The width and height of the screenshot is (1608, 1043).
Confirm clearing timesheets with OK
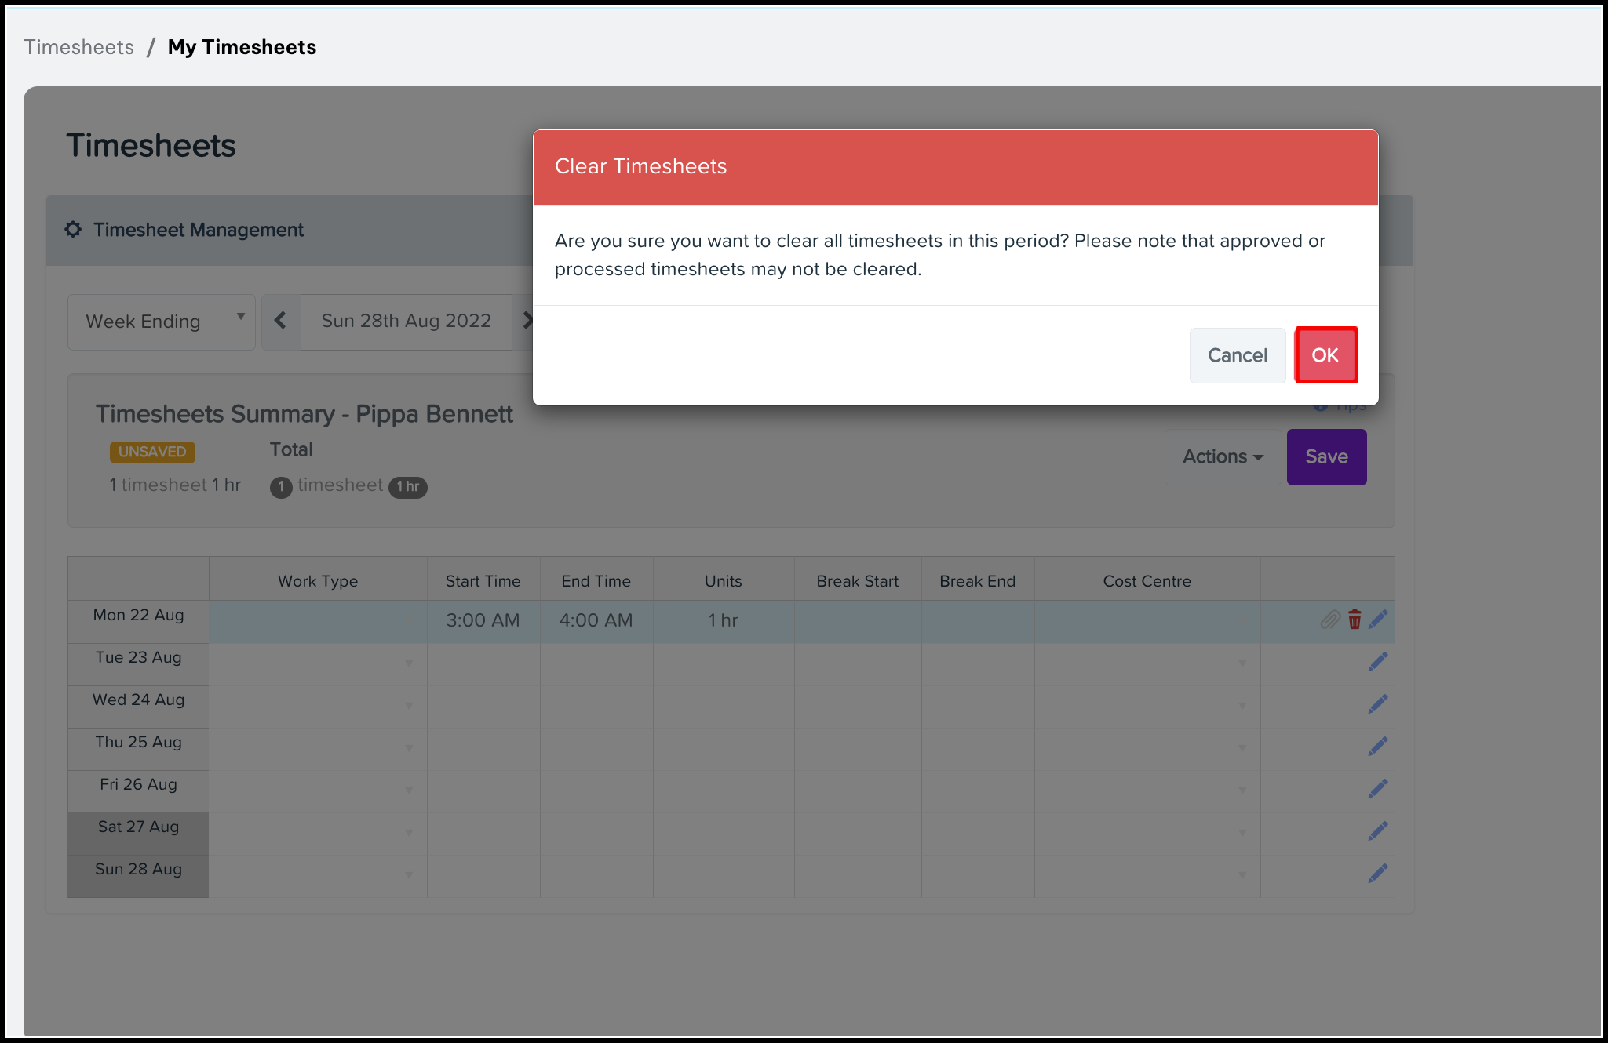click(x=1325, y=355)
